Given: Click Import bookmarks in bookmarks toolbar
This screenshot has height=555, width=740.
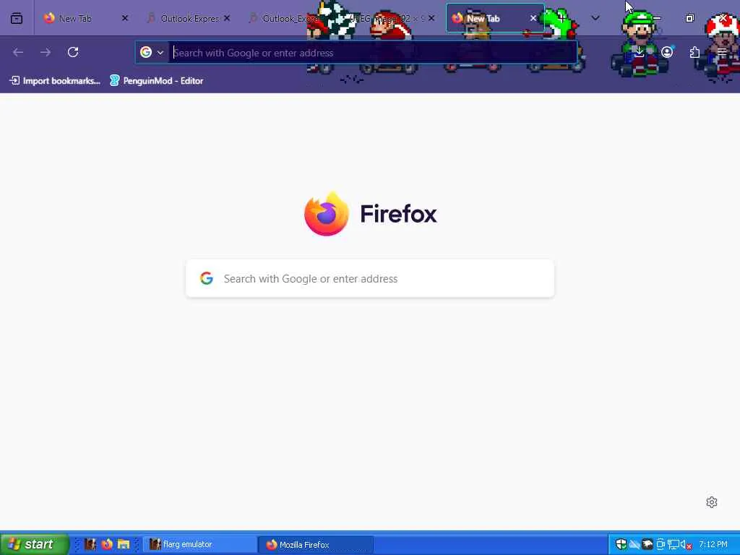Looking at the screenshot, I should pyautogui.click(x=55, y=81).
